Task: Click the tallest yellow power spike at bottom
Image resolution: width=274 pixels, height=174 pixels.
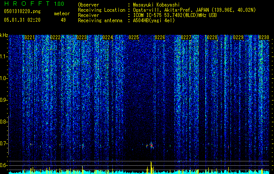Action: (151, 167)
